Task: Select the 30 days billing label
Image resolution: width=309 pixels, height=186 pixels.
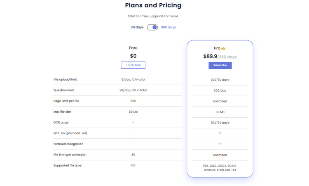Action: tap(137, 27)
